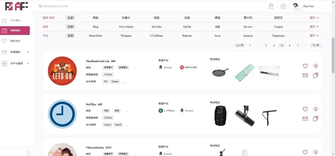Open the my favorites sidebar item
335x156 pixels.
(15, 41)
